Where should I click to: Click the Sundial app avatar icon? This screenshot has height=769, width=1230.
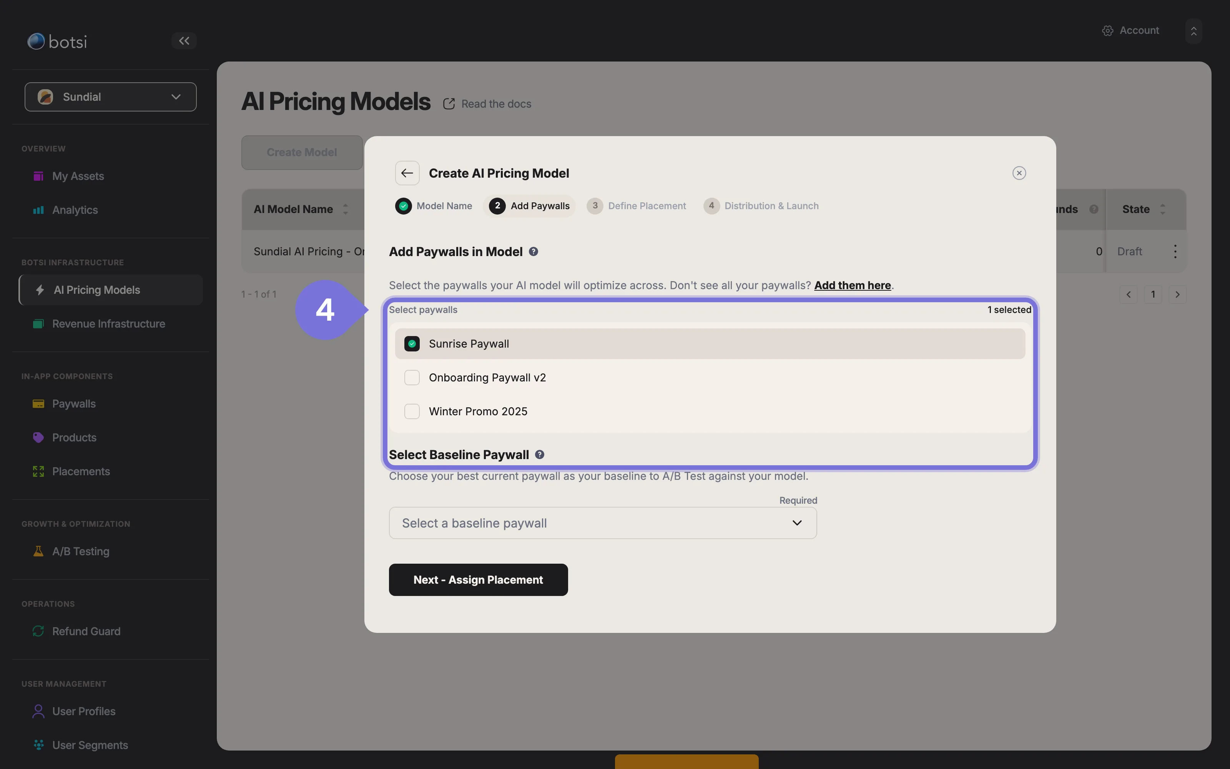pos(45,97)
